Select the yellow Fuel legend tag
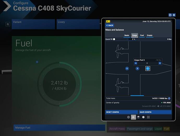Viewport: 180px width, 136px height. pos(166,129)
